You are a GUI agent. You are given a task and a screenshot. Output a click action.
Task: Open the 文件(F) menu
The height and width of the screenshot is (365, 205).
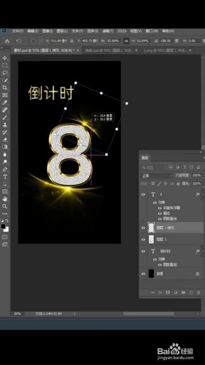tap(18, 31)
